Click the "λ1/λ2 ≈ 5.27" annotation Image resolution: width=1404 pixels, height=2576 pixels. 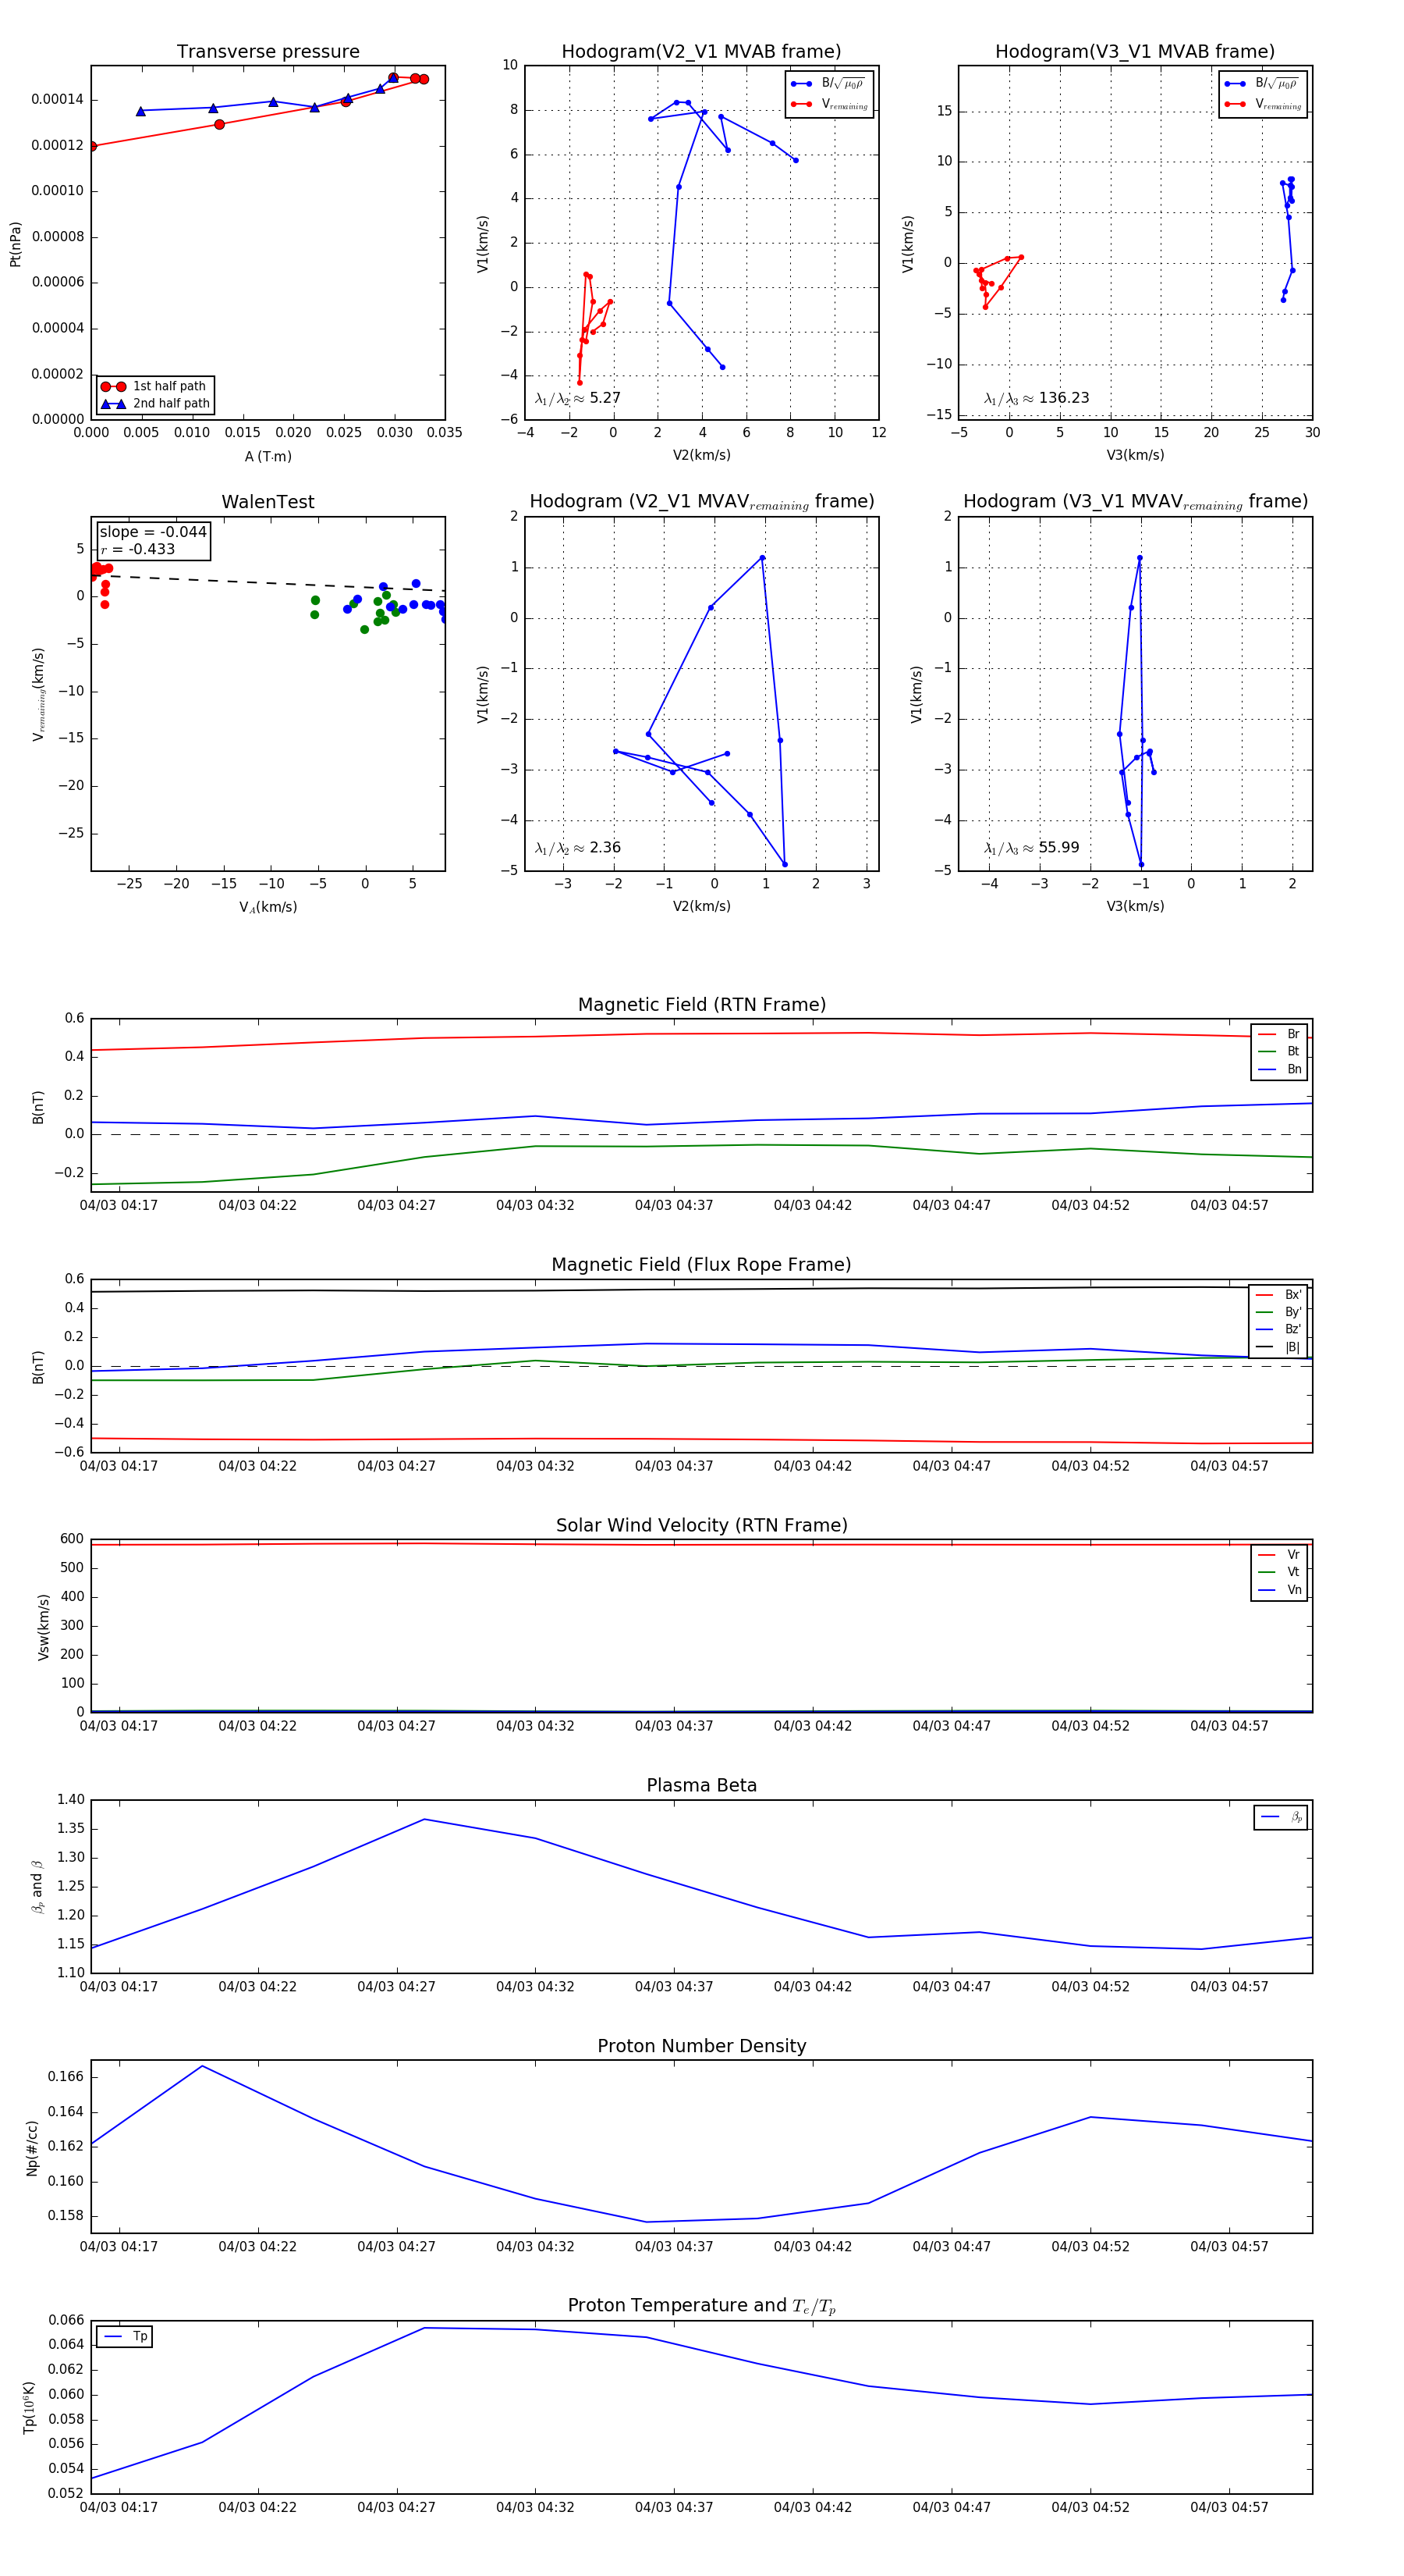577,398
